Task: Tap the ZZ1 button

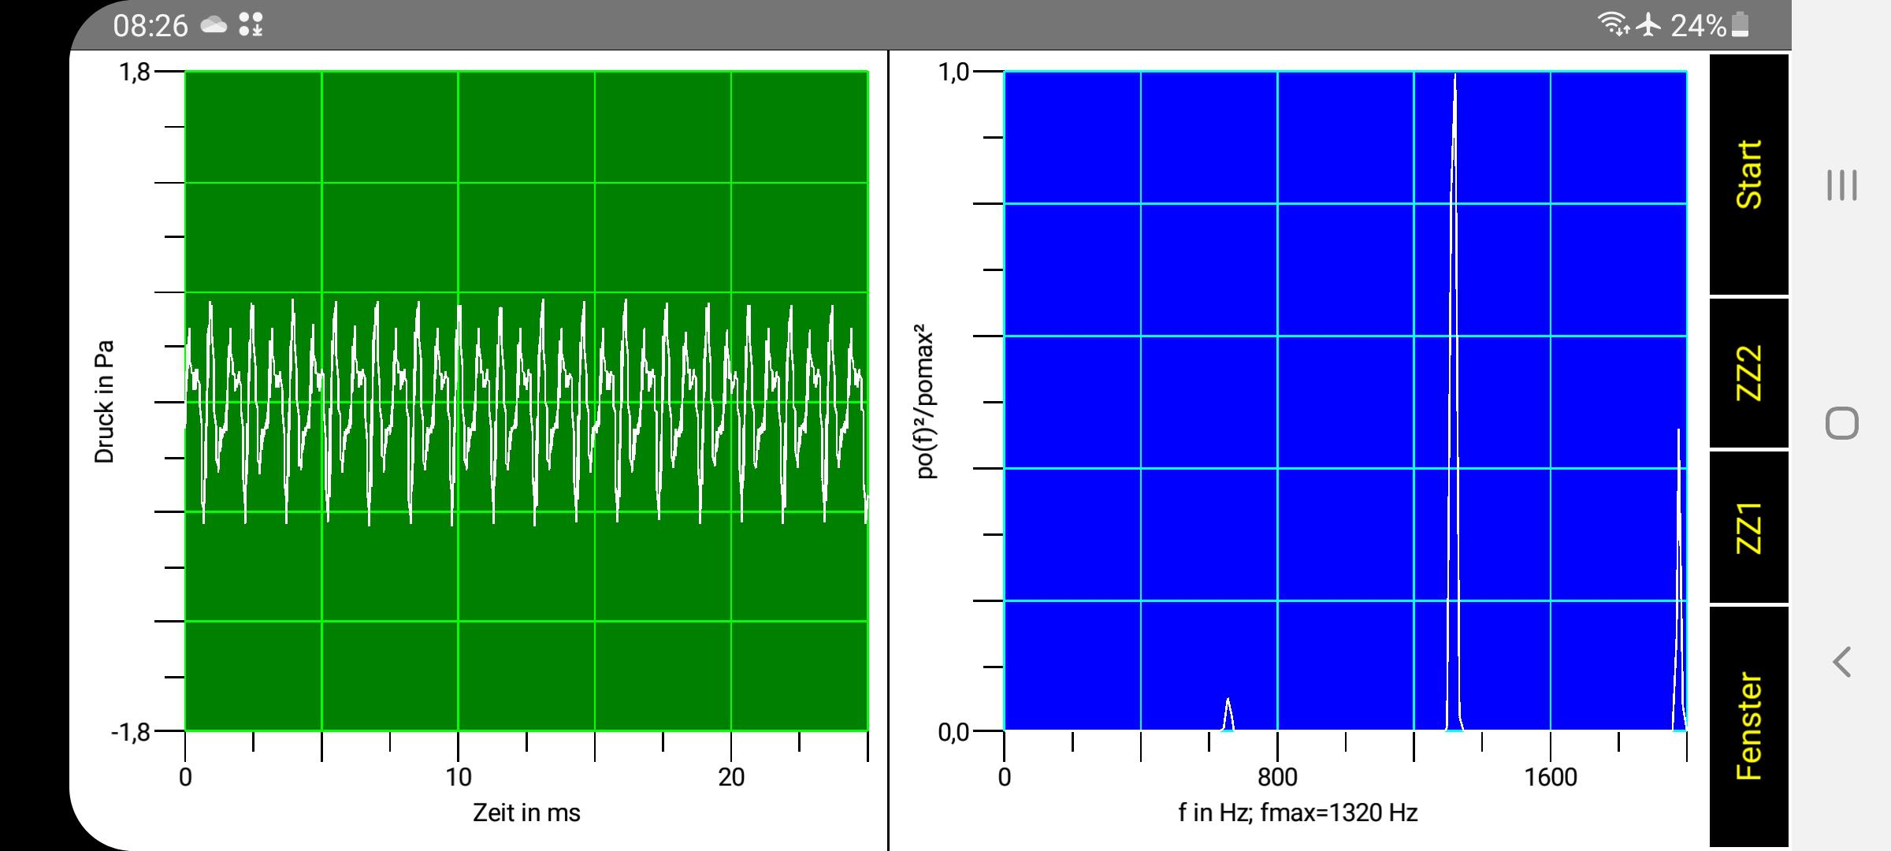Action: [x=1748, y=526]
